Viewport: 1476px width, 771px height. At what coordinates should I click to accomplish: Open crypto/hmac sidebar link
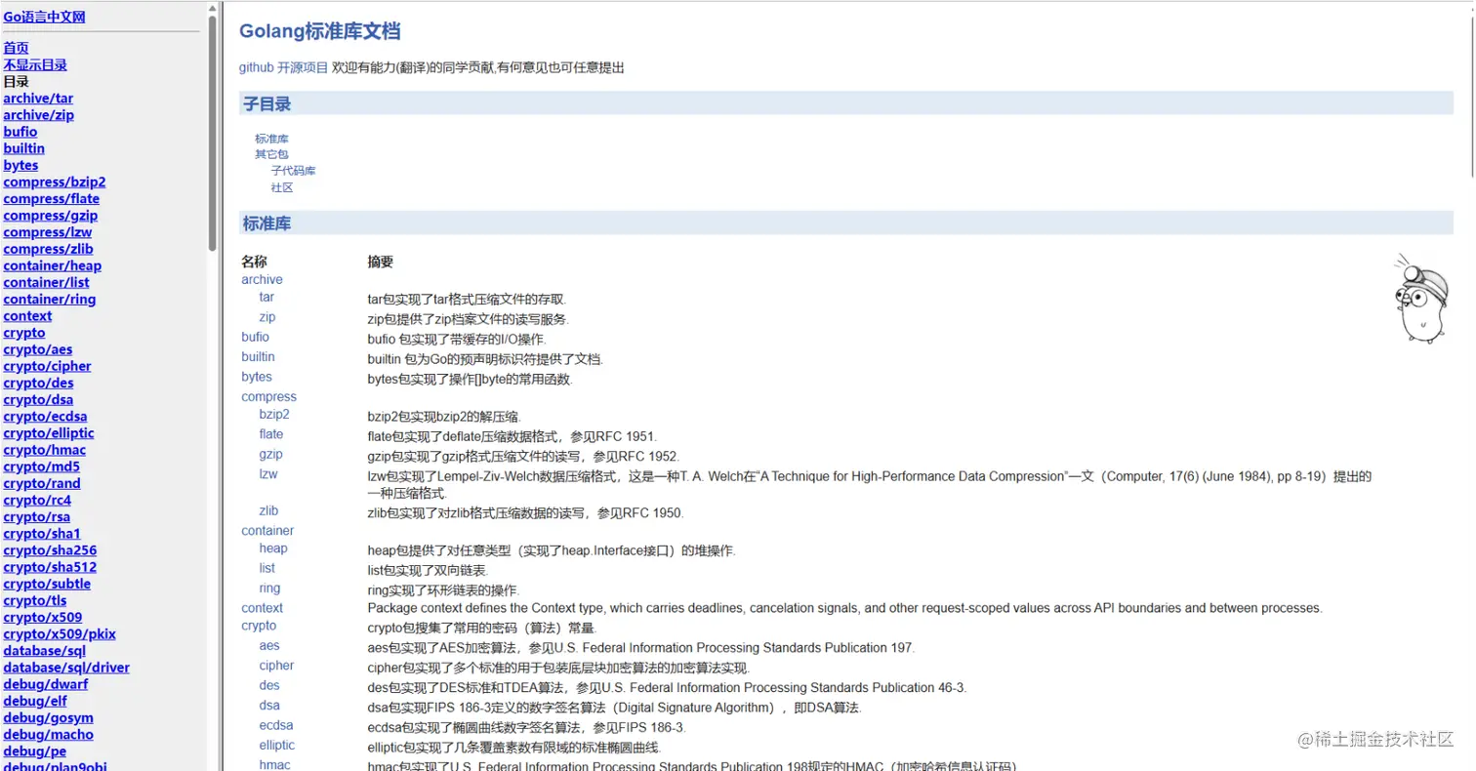click(44, 450)
